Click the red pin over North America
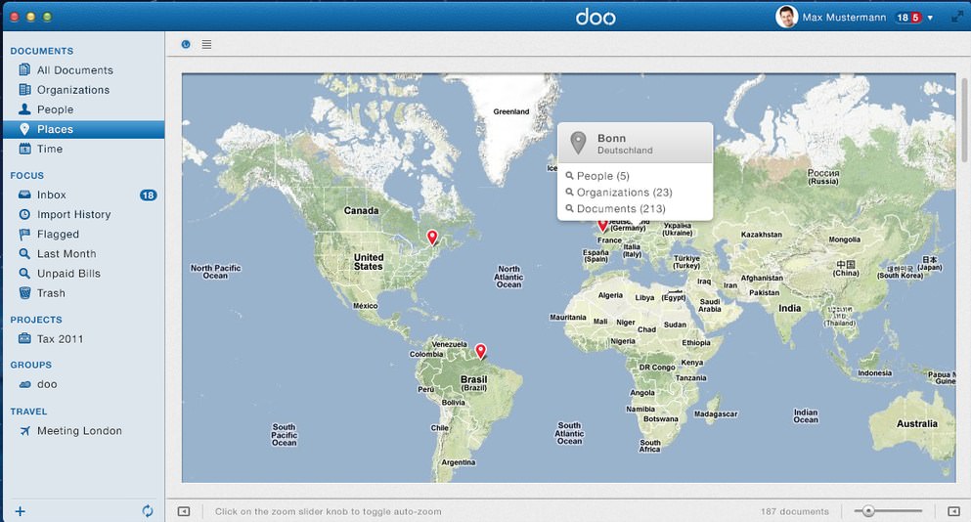Screen dimensions: 971x522 pyautogui.click(x=432, y=237)
